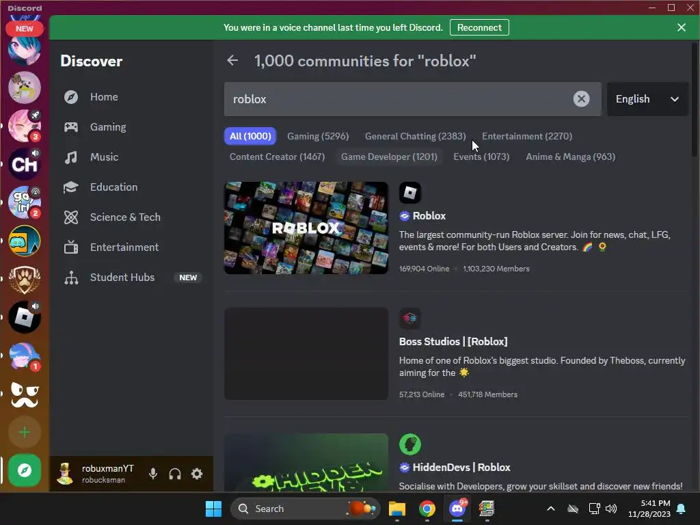Click the Reconnect button
Screen dimensions: 700x525
pyautogui.click(x=479, y=27)
